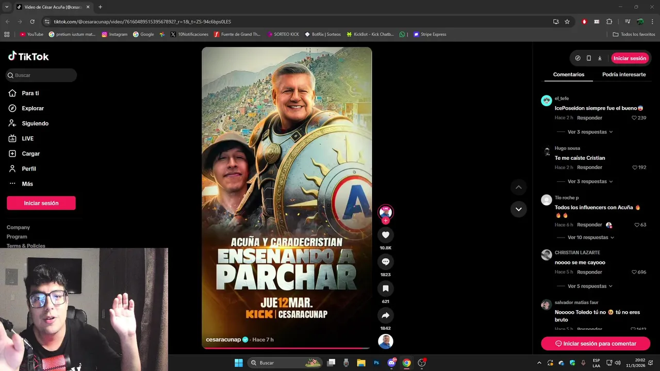Expand 'Ver 10 respuestas' under Tío roche p
This screenshot has height=371, width=660.
(591, 238)
